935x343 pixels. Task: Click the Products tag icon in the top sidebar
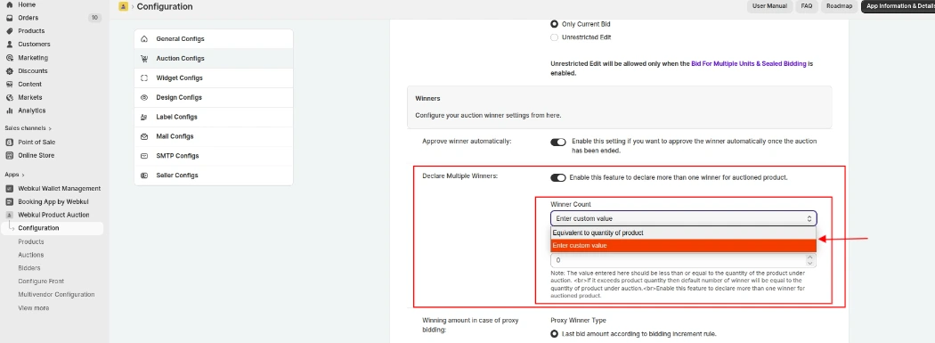(x=10, y=31)
